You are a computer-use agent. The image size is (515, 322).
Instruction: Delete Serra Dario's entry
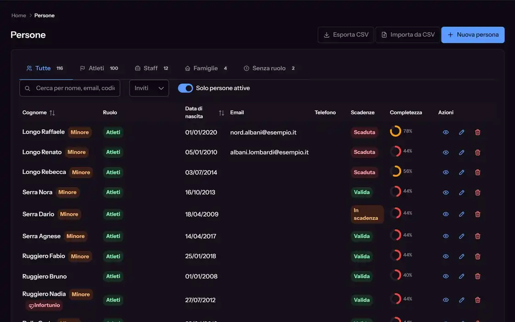(x=478, y=214)
